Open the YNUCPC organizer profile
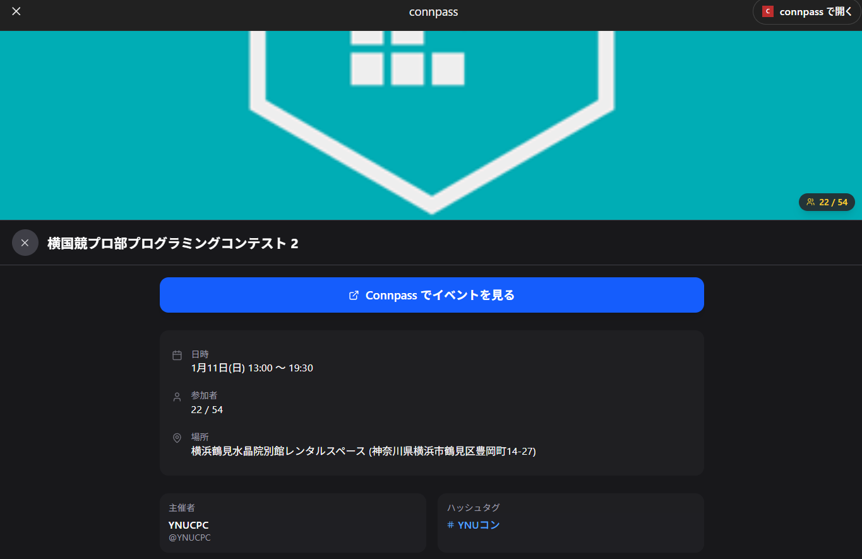Image resolution: width=862 pixels, height=559 pixels. 188,525
